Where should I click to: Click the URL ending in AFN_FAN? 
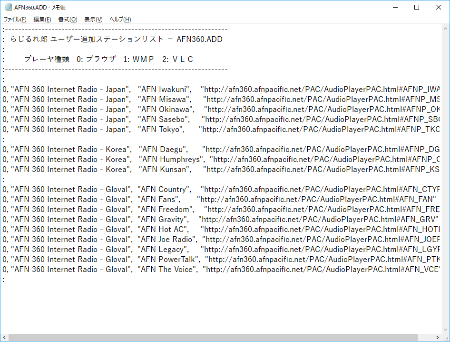click(316, 200)
